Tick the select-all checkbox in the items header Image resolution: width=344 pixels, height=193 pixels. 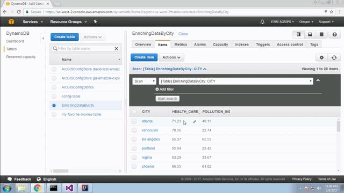click(x=134, y=112)
